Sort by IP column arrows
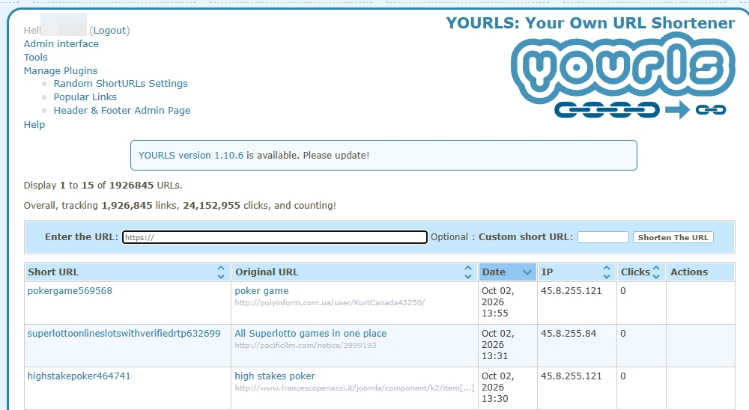749x410 pixels. click(607, 272)
